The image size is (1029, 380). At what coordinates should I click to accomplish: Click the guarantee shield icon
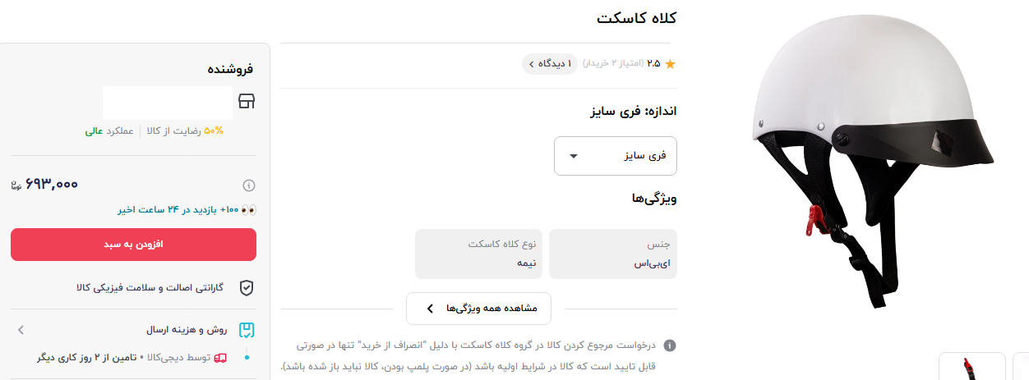pos(246,287)
